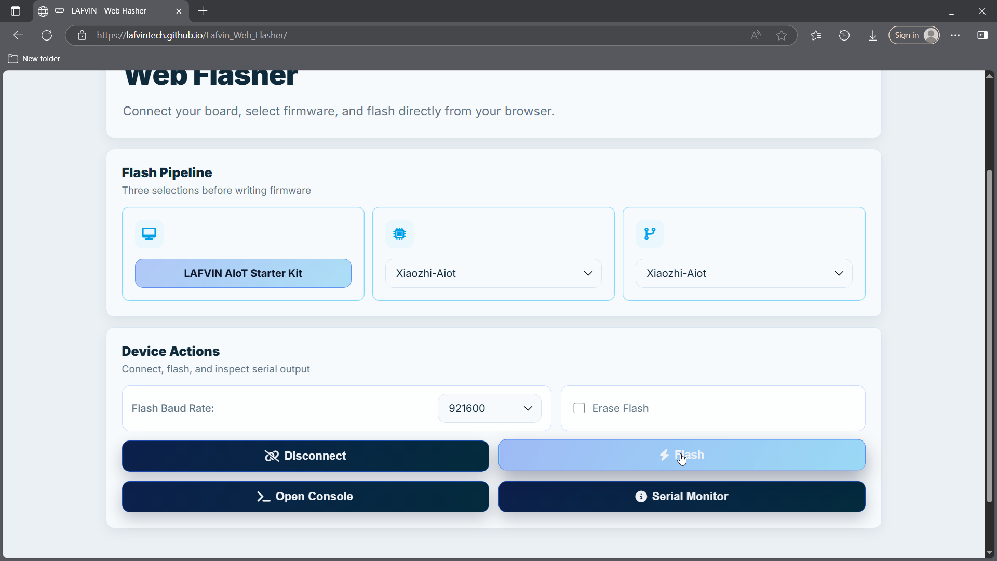This screenshot has width=997, height=561.
Task: Toggle the browser sidebar icon
Action: 982,35
